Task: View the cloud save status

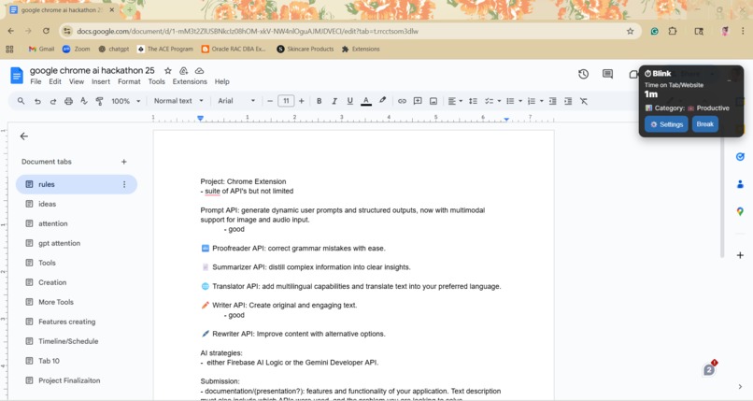Action: (x=199, y=71)
